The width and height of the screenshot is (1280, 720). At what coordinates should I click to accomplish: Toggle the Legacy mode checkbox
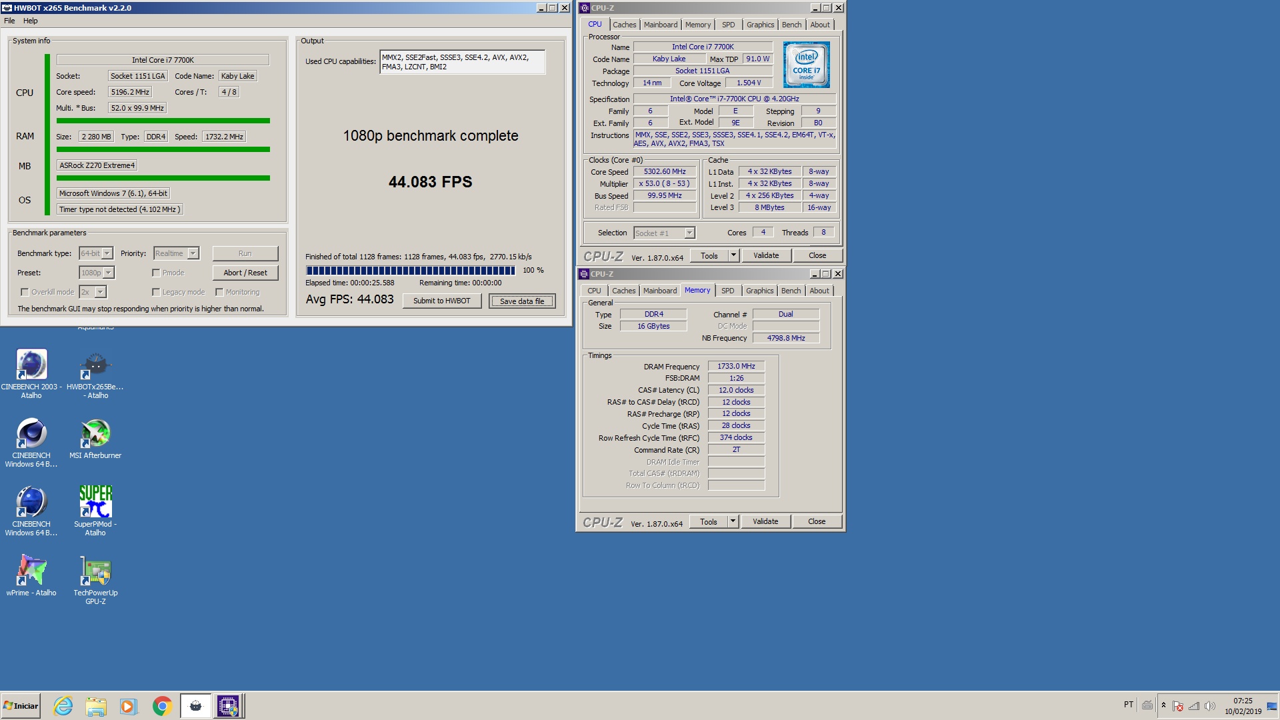click(156, 292)
